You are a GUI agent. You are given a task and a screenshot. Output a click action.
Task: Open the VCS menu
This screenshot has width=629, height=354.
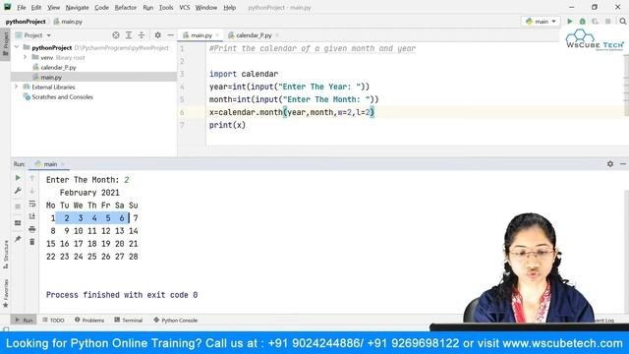coord(185,8)
